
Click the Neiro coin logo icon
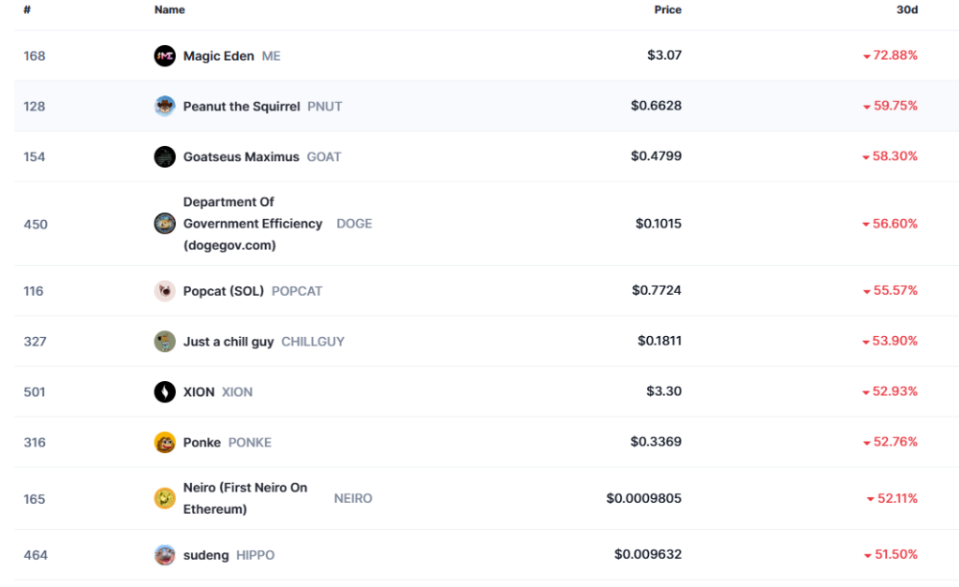click(x=165, y=499)
